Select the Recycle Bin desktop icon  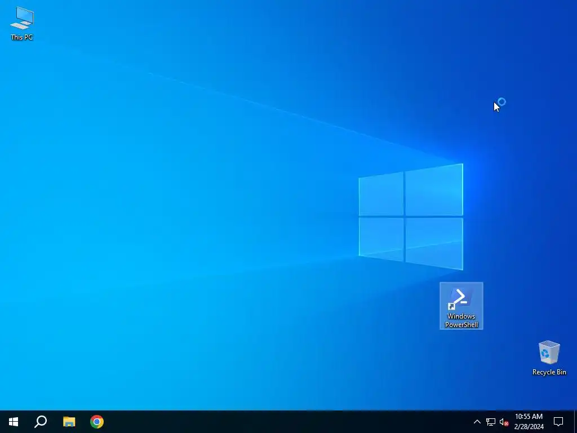point(549,358)
